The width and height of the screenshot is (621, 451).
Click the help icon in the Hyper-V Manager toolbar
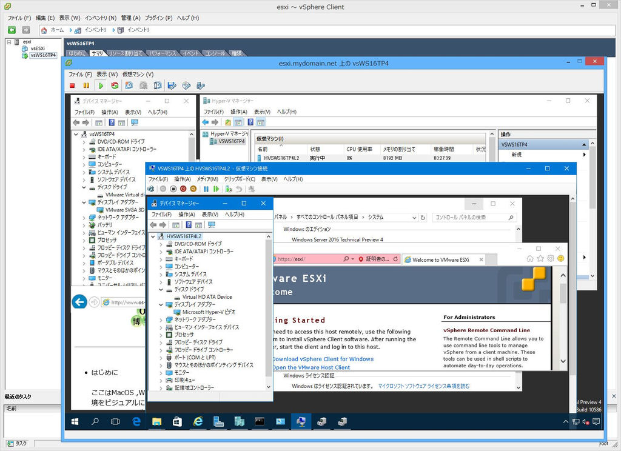[250, 122]
